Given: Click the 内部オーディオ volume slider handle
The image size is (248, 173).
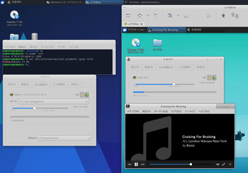Looking at the screenshot, I should [x=34, y=108].
